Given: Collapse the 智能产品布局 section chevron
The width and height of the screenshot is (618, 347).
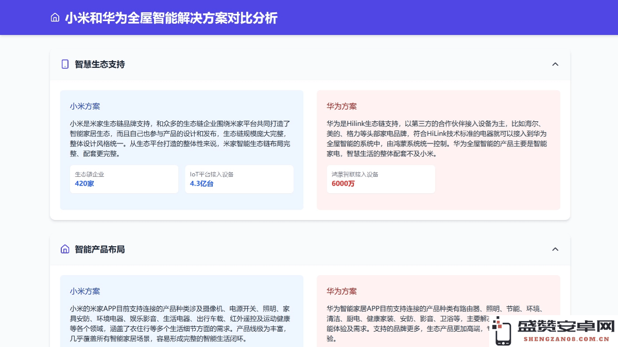Looking at the screenshot, I should pos(555,249).
